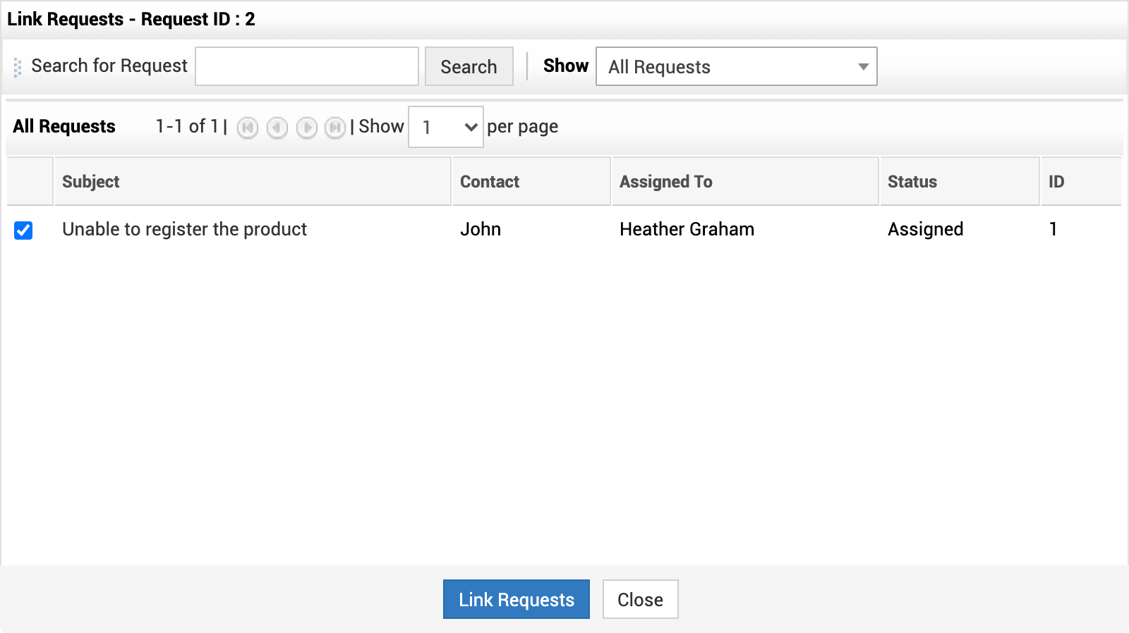The width and height of the screenshot is (1129, 633).
Task: Focus the Search for Request text field
Action: [307, 67]
